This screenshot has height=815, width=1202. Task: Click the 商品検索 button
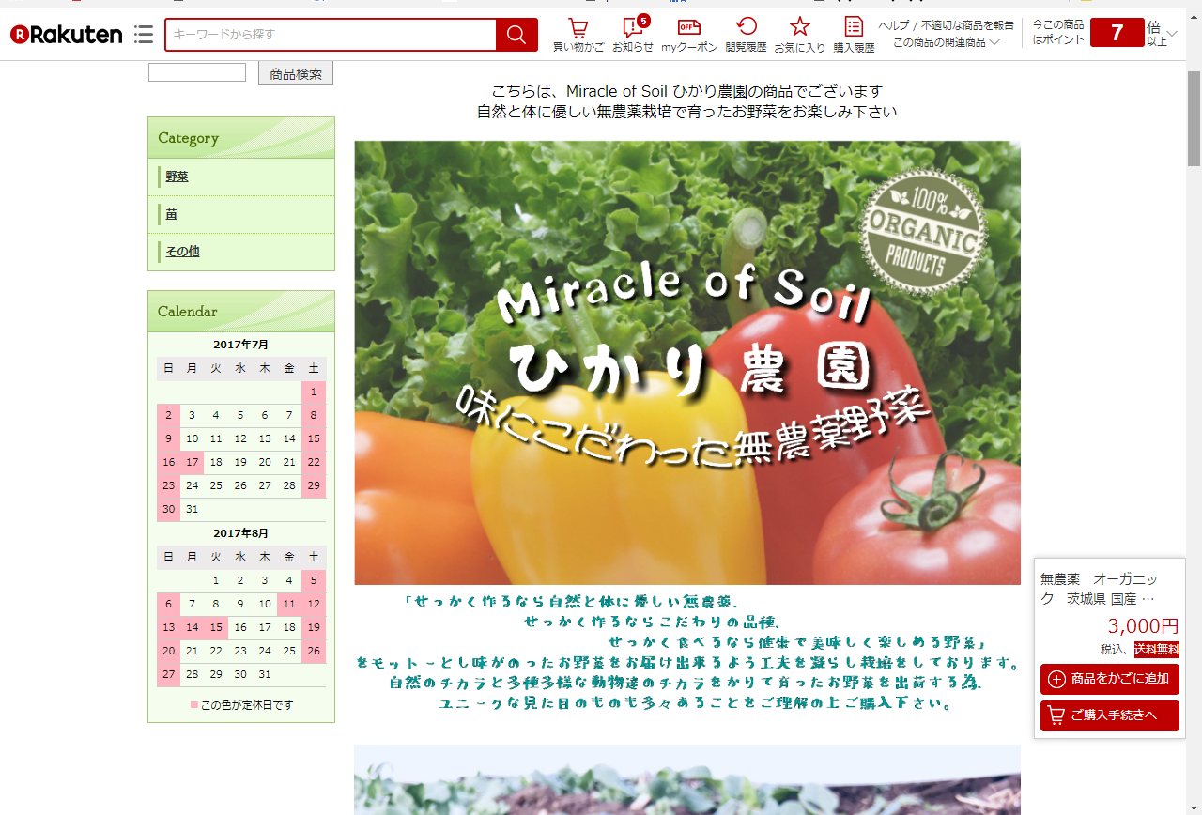tap(296, 73)
